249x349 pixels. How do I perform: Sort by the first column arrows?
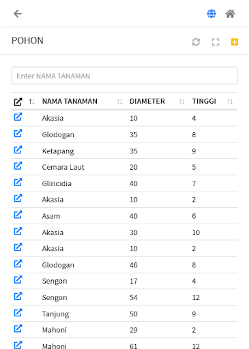coord(31,102)
